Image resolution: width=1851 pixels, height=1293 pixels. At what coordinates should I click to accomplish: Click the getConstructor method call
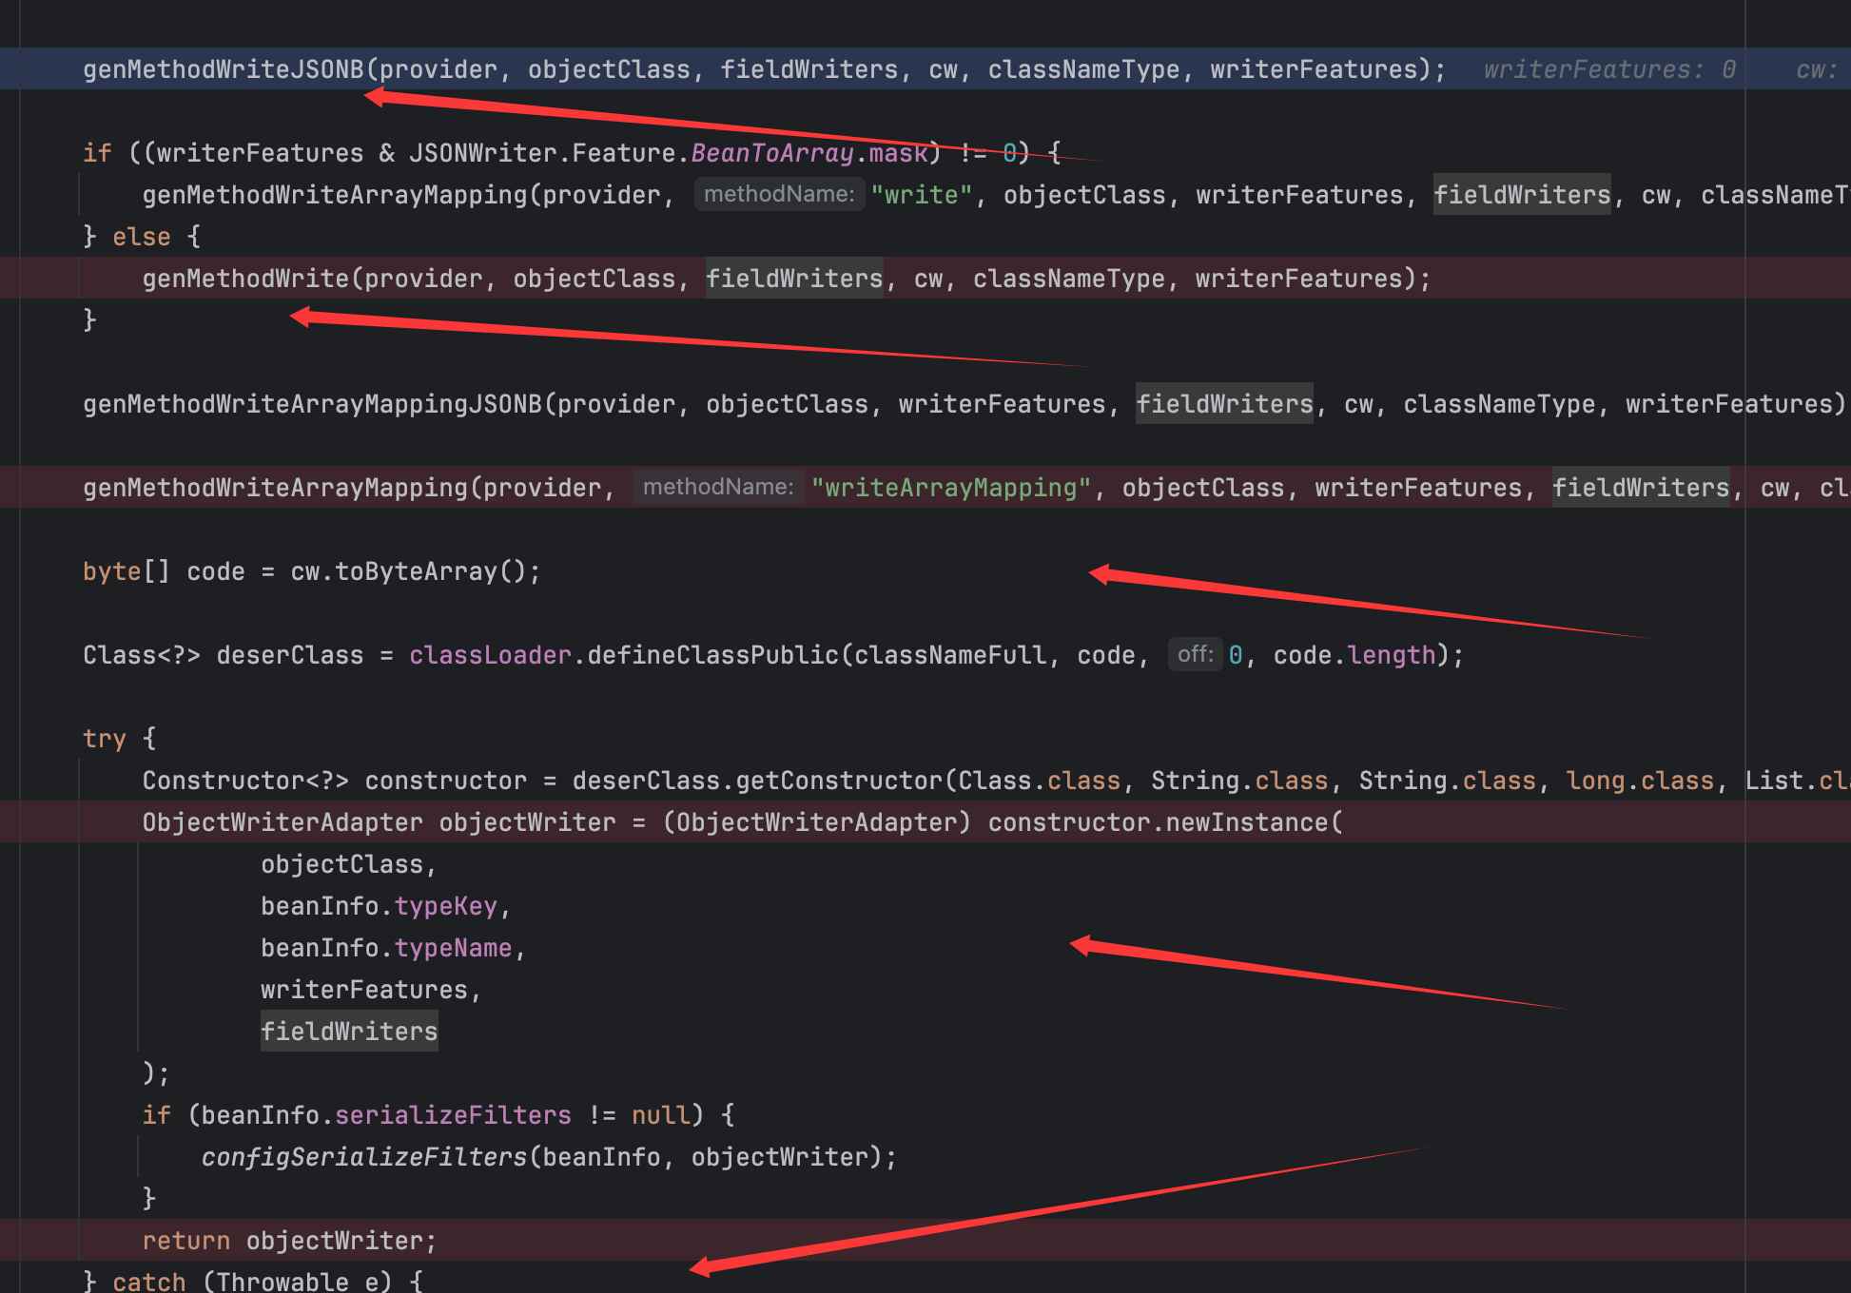838,781
